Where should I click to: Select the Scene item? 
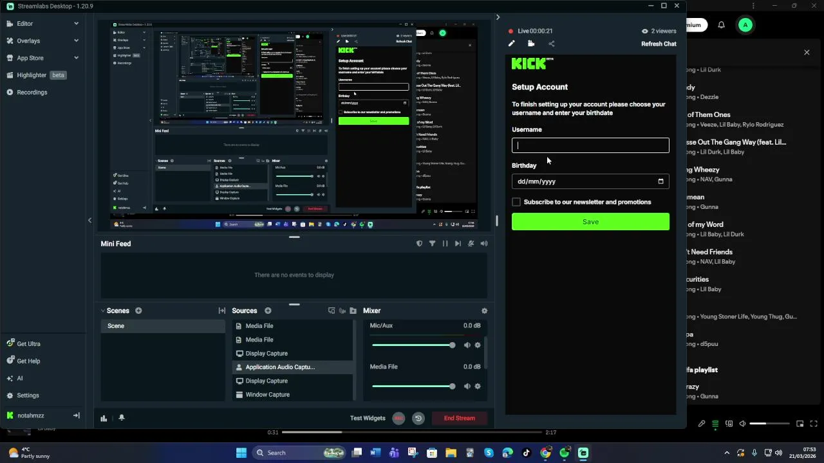(x=163, y=326)
